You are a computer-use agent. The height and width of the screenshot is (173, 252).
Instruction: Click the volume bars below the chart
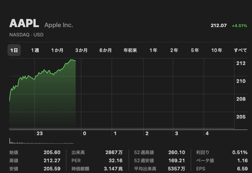(41, 141)
